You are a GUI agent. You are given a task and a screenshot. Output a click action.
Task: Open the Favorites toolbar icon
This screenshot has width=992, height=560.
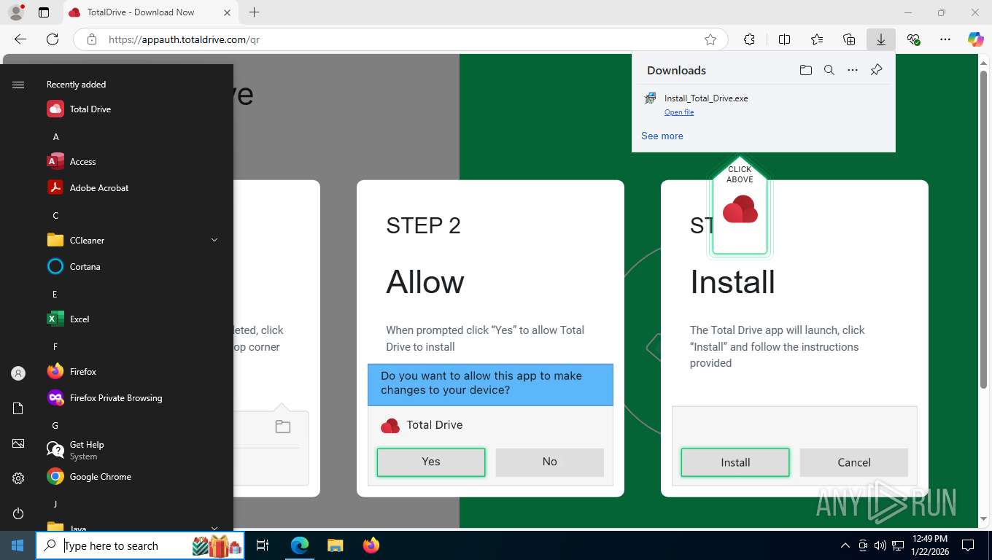point(817,39)
